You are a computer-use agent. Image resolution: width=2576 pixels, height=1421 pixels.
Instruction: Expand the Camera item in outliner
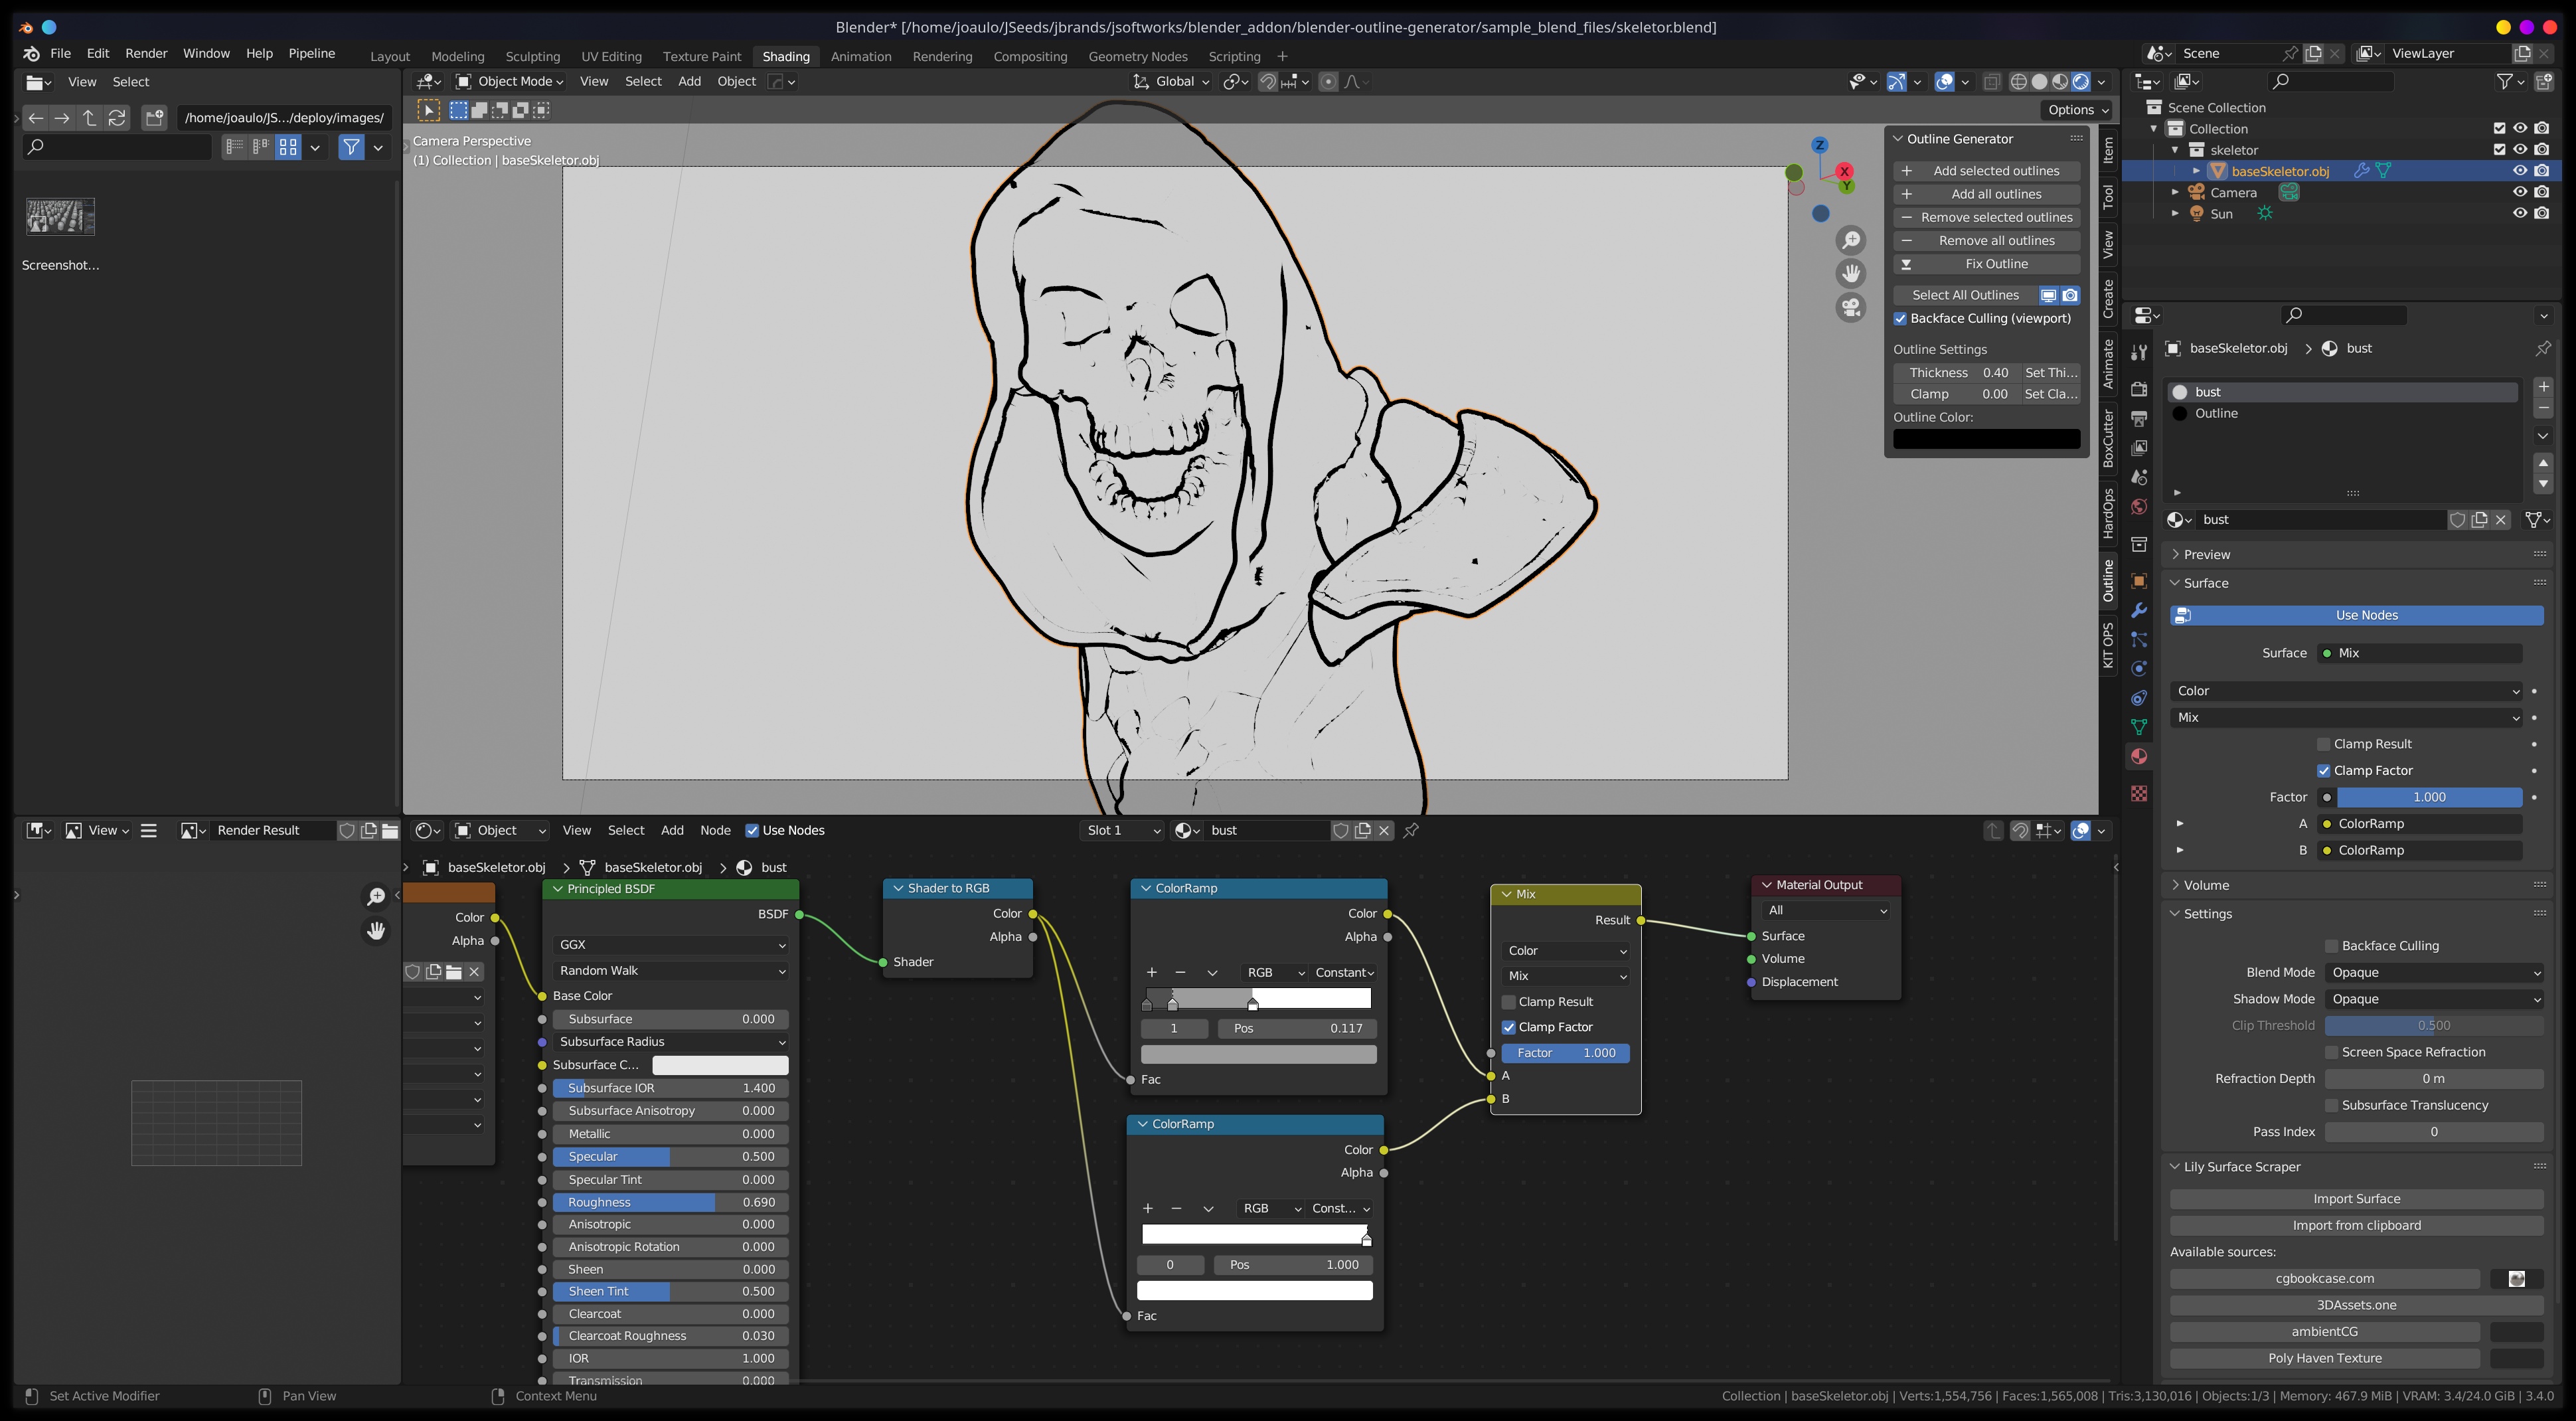coord(2175,193)
